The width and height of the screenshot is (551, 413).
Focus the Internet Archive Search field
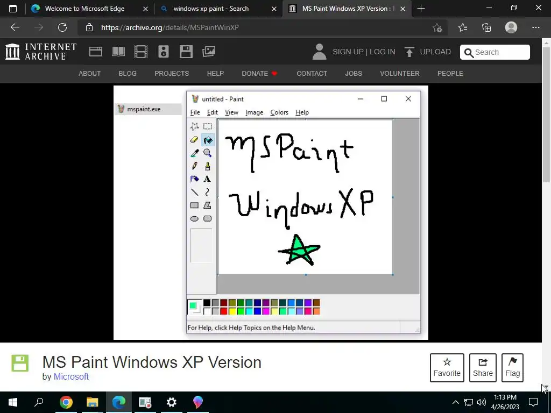tap(495, 52)
